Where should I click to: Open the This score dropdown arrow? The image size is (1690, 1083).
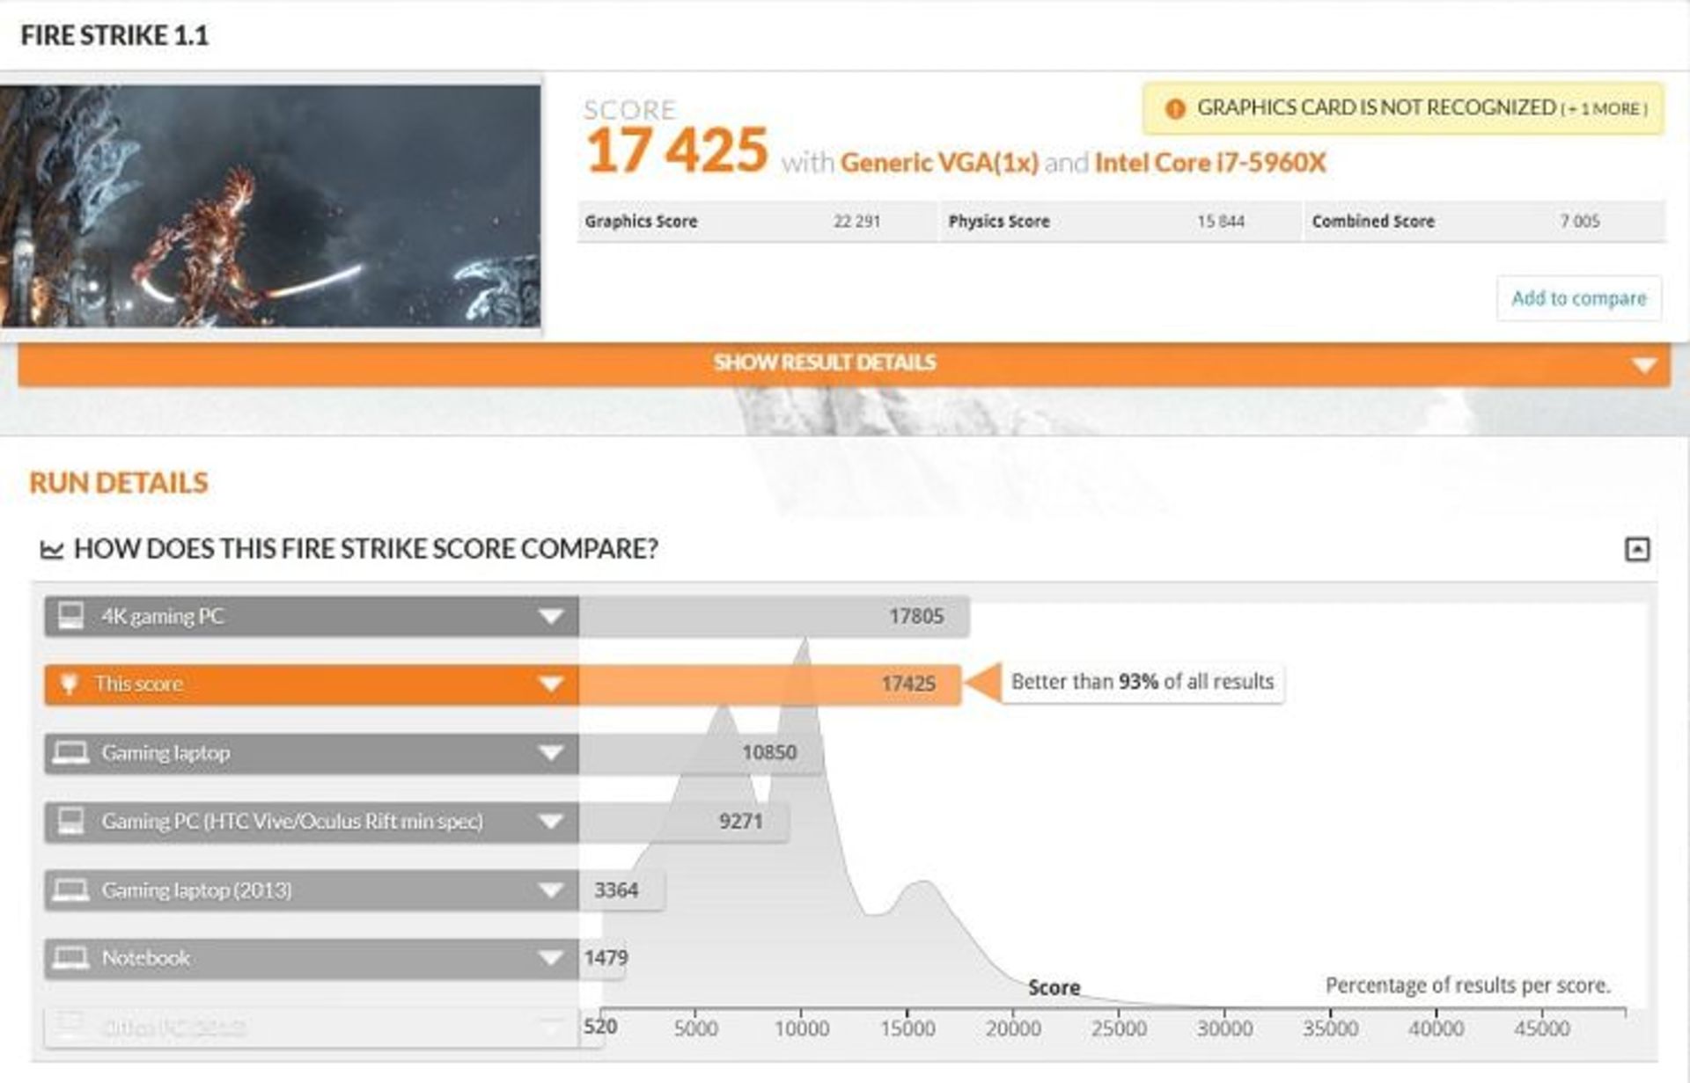pyautogui.click(x=551, y=684)
